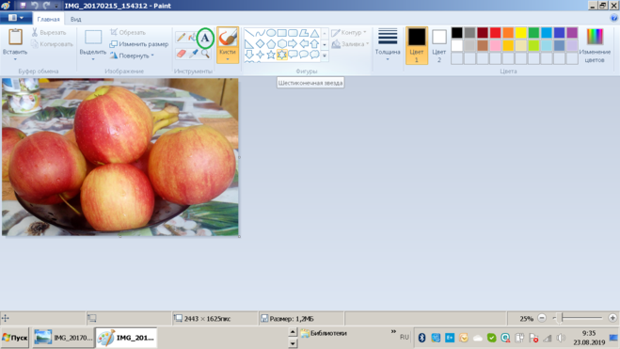Screen dimensions: 620x349
Task: Click the apples image canvas
Action: [120, 157]
